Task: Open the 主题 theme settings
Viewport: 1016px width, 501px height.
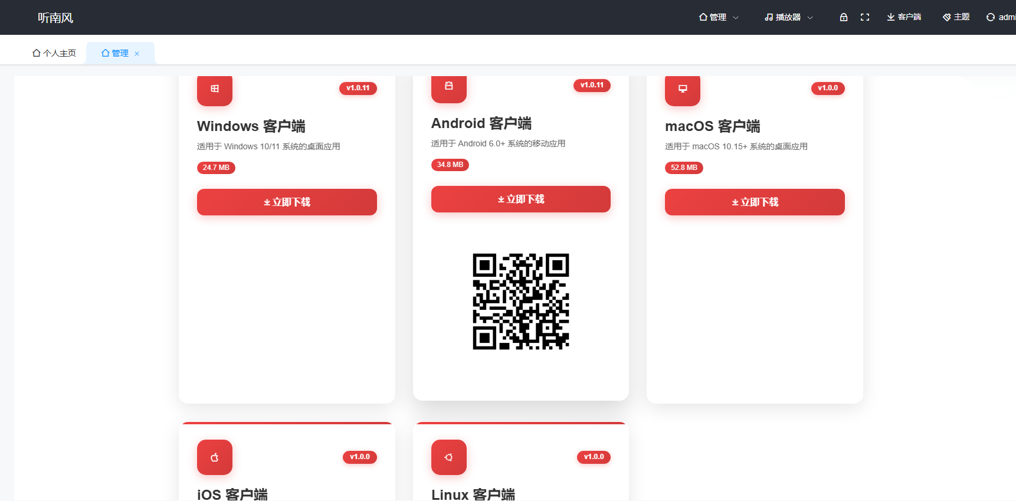Action: pyautogui.click(x=956, y=17)
